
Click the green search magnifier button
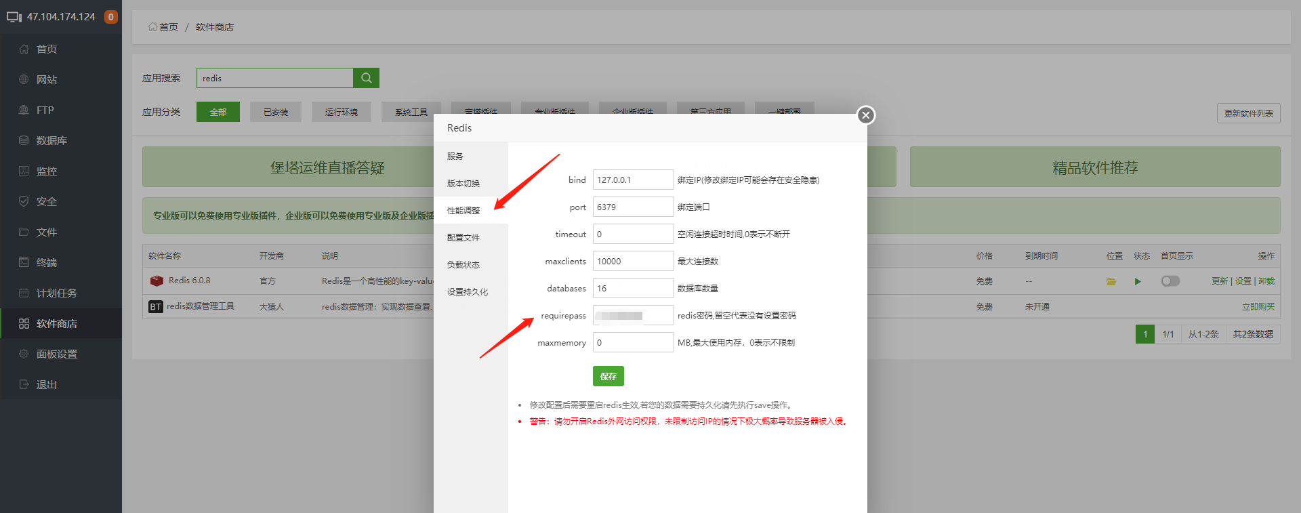(366, 78)
